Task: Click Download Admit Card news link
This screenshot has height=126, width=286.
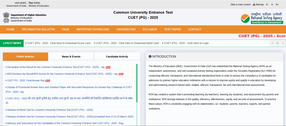Action: click(127, 43)
